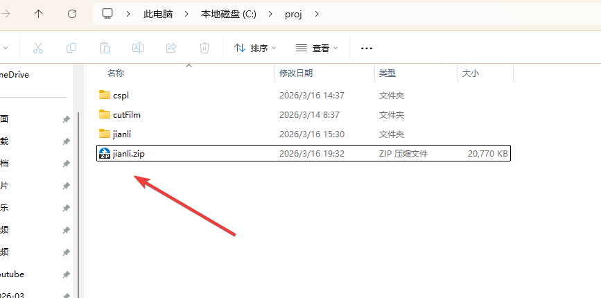Click the Copy icon in toolbar
Image resolution: width=601 pixels, height=298 pixels.
[x=71, y=48]
